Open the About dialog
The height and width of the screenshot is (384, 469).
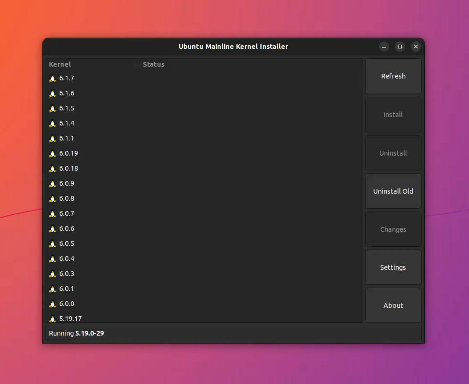pos(393,305)
